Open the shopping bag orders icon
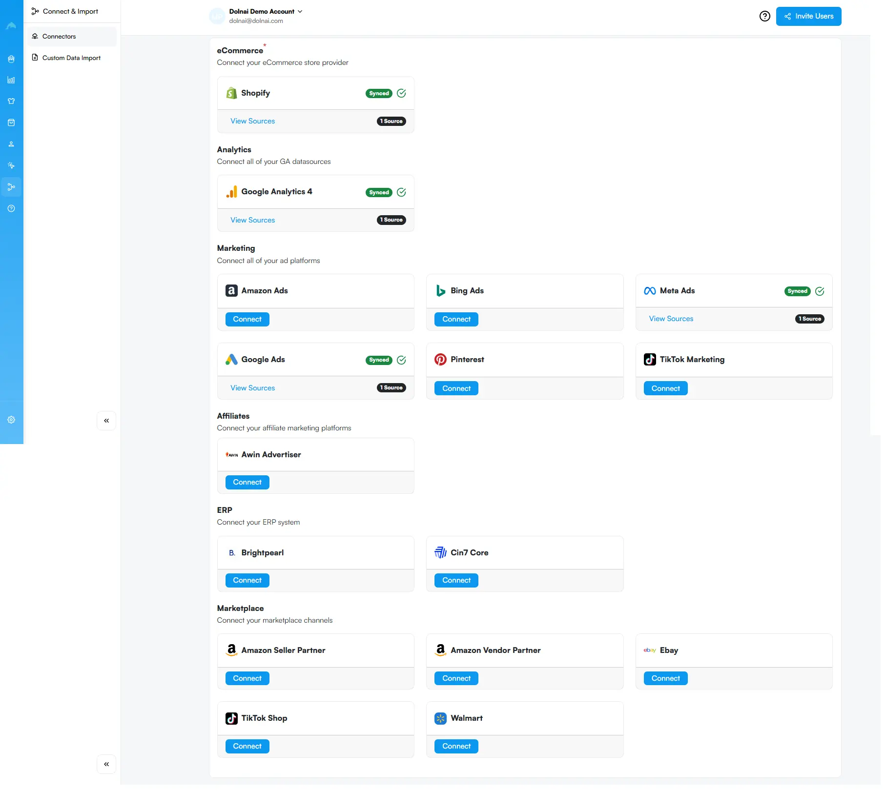 click(12, 122)
